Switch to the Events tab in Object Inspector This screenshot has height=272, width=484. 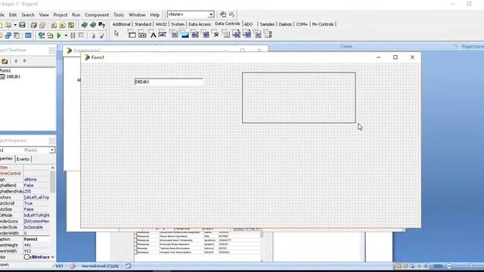click(23, 159)
